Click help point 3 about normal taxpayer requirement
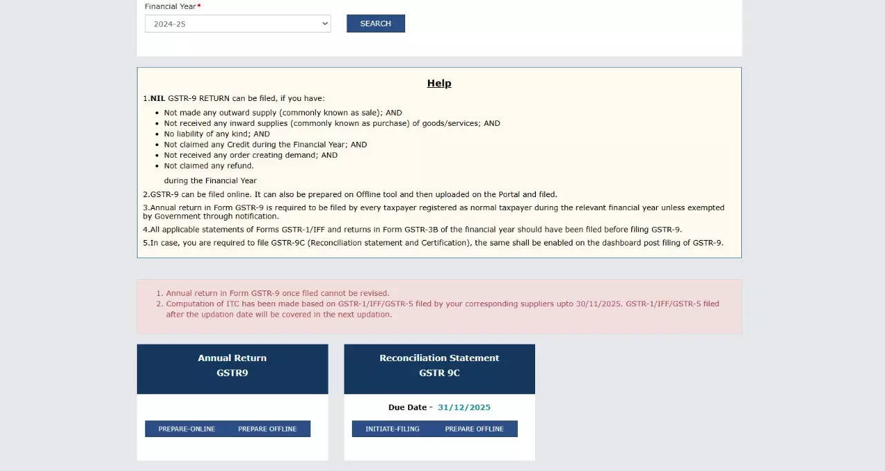 point(434,212)
